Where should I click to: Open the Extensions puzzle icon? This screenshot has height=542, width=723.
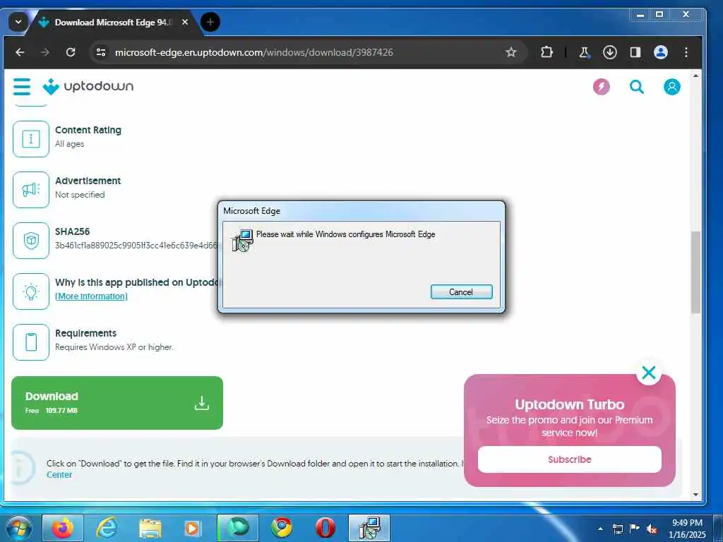(x=546, y=52)
